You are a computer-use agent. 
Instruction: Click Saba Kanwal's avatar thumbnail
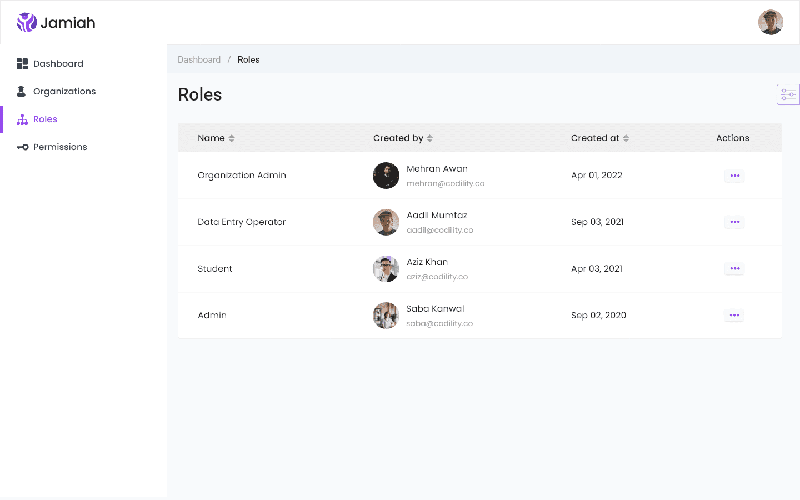pos(386,316)
